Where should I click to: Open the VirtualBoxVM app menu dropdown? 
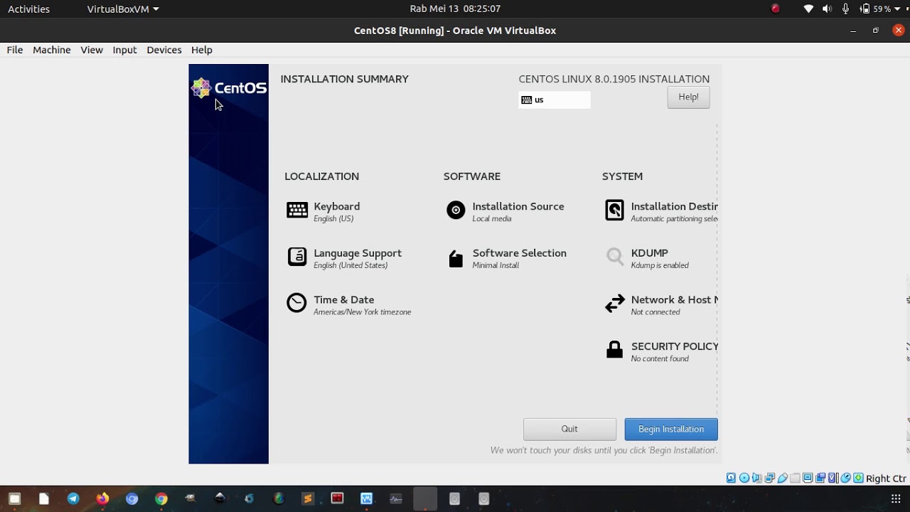pyautogui.click(x=123, y=9)
